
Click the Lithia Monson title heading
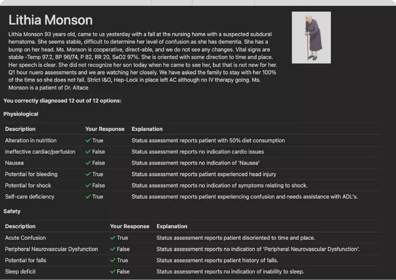coord(50,20)
